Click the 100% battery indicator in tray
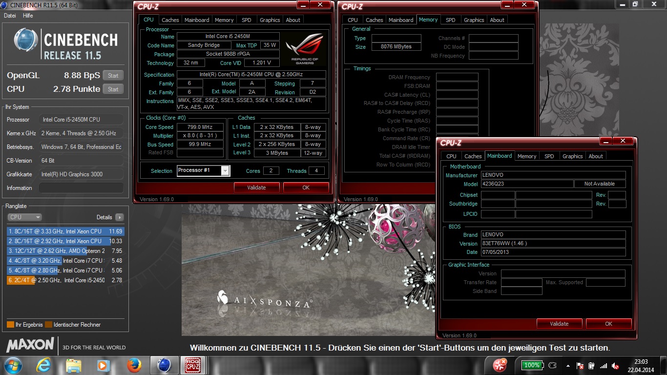This screenshot has width=667, height=375. coord(531,365)
